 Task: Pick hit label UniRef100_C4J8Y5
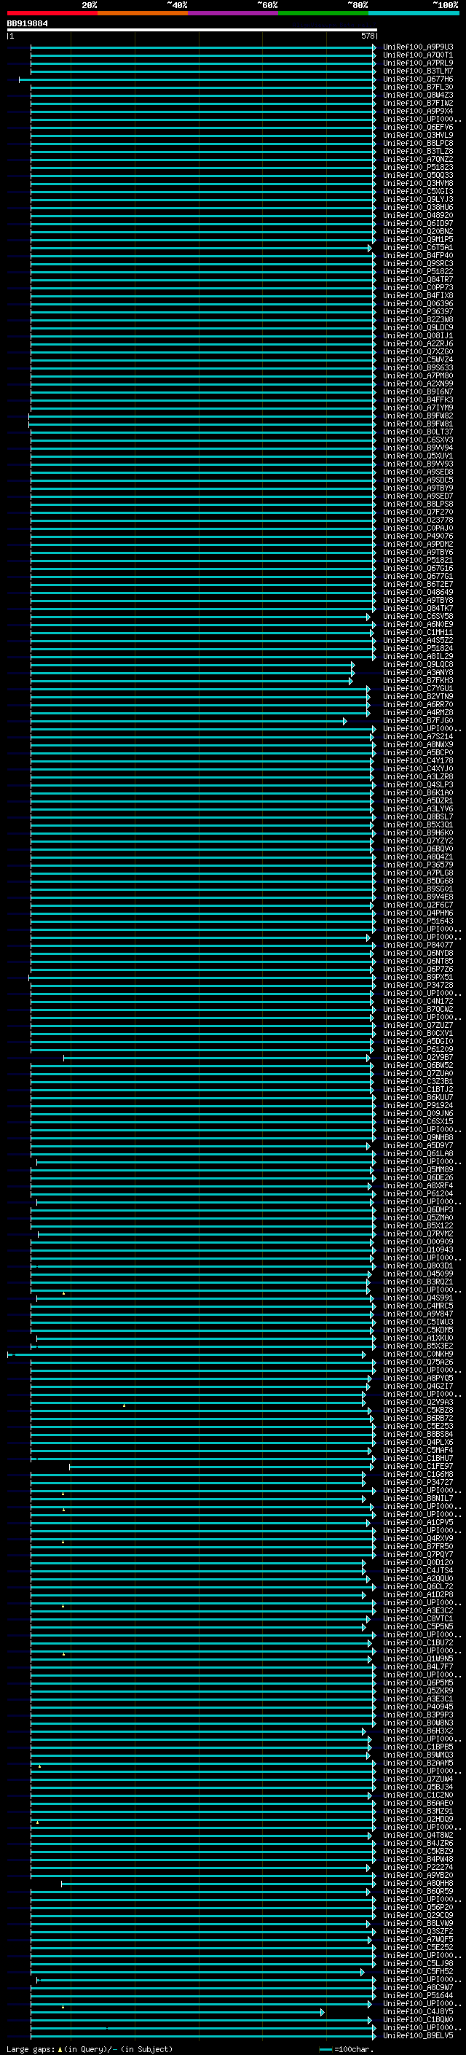(x=418, y=2012)
